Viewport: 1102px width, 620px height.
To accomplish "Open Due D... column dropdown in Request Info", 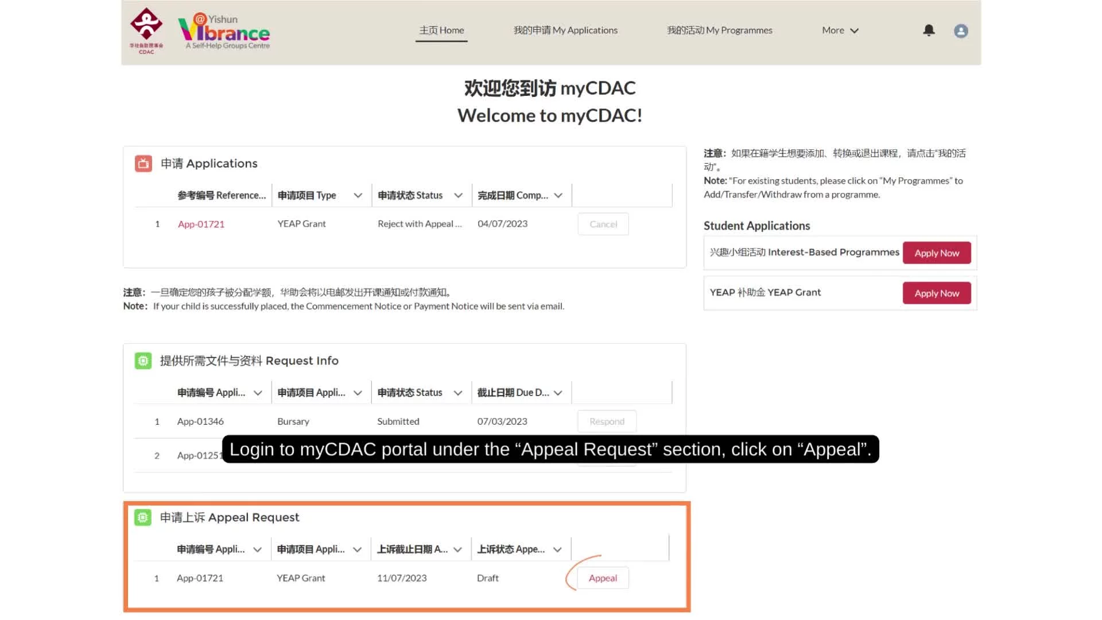I will [x=558, y=393].
